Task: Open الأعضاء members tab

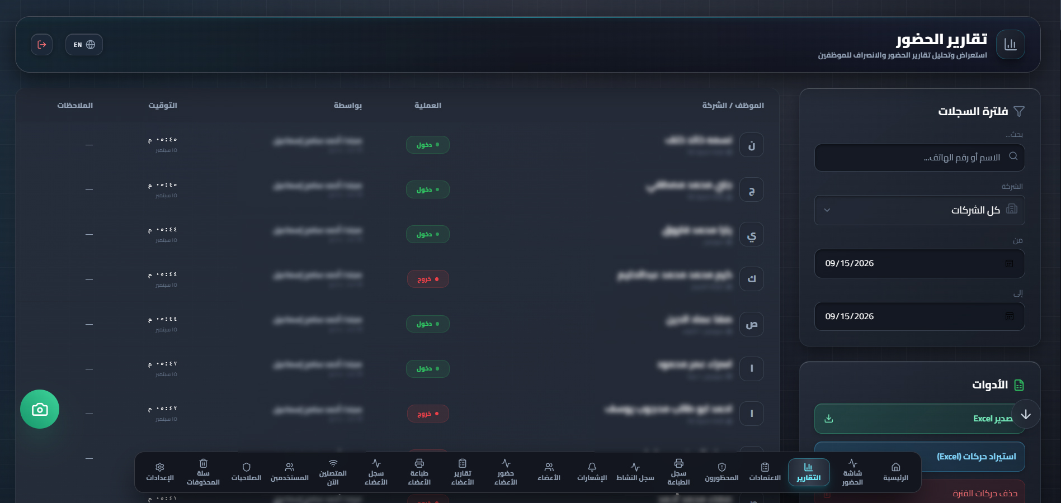Action: pos(549,472)
